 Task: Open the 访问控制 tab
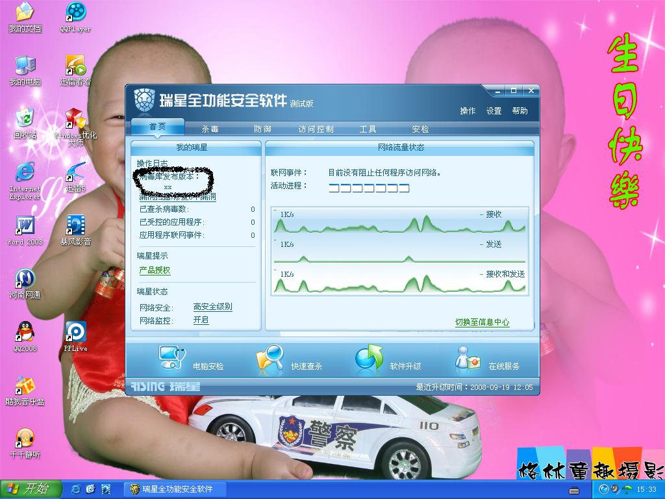click(316, 129)
